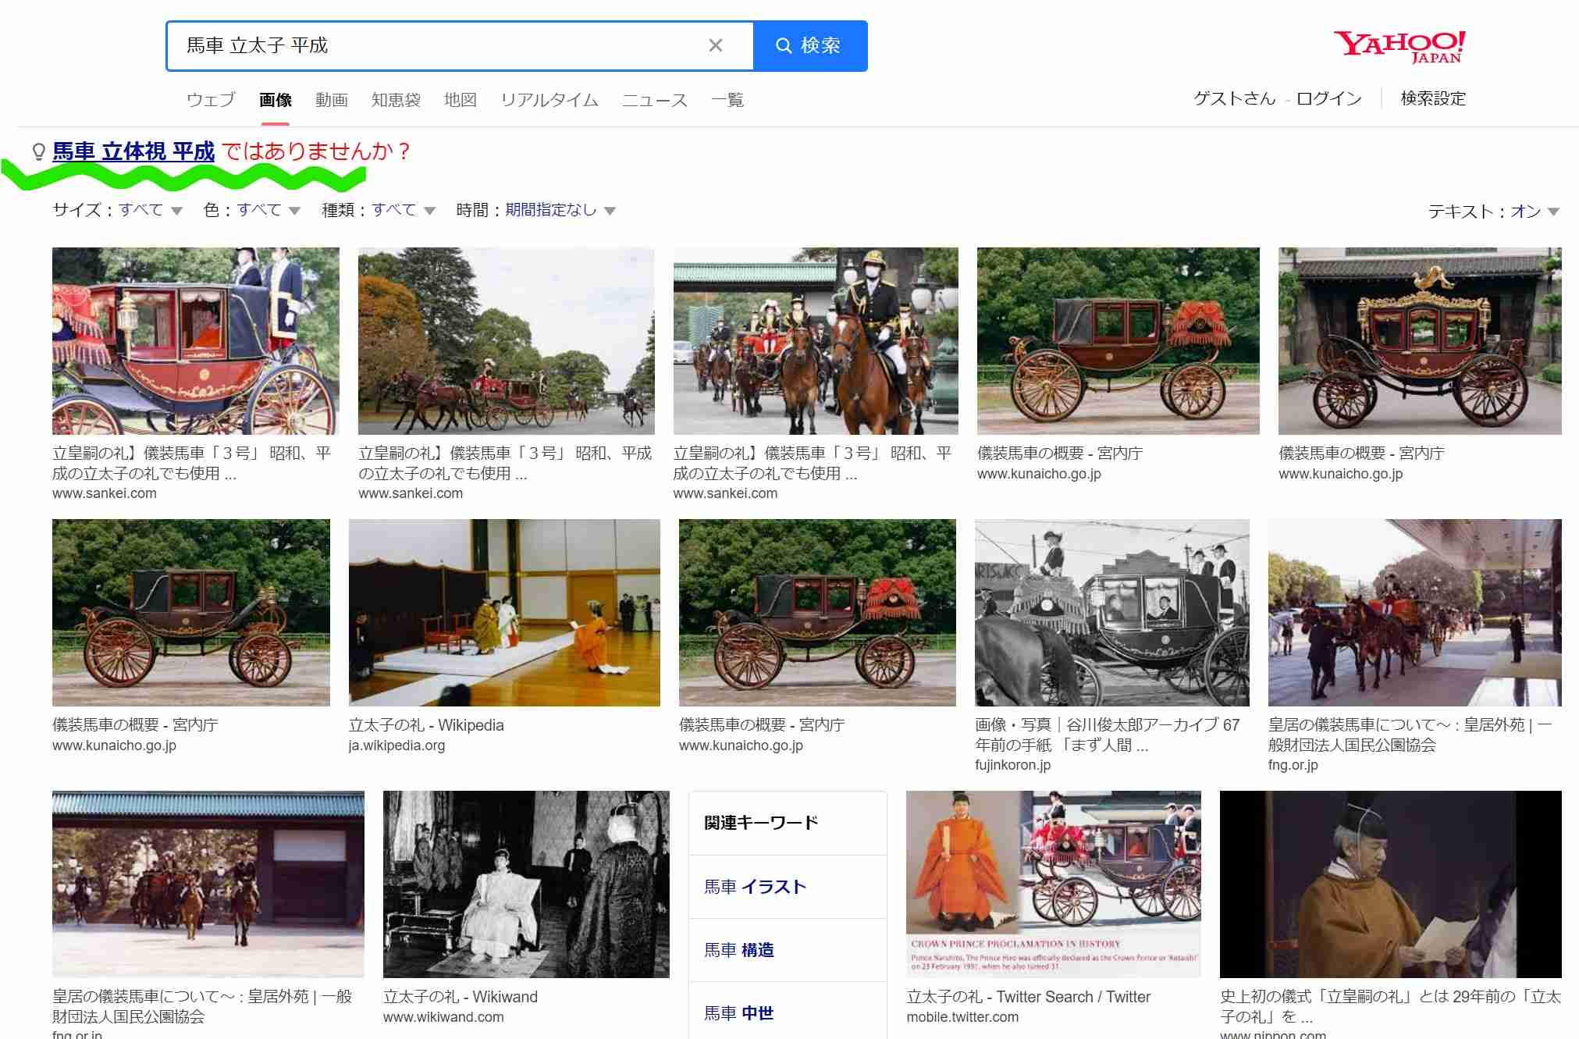This screenshot has height=1039, width=1579.
Task: Click the blue 検索 search button
Action: pyautogui.click(x=809, y=45)
